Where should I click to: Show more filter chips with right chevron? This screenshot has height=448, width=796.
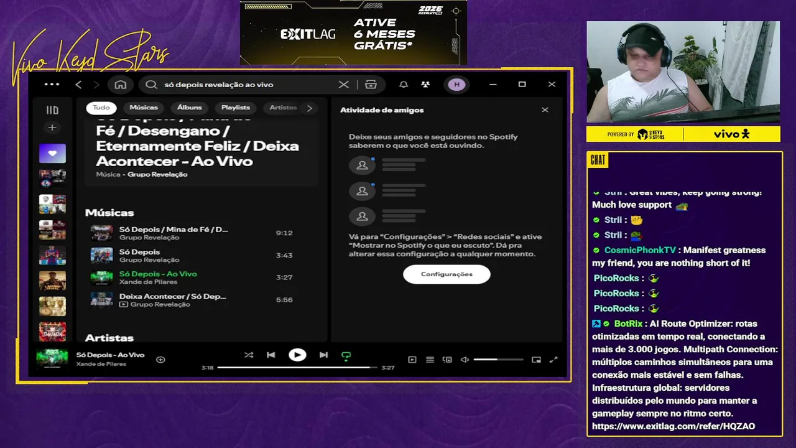coord(310,108)
